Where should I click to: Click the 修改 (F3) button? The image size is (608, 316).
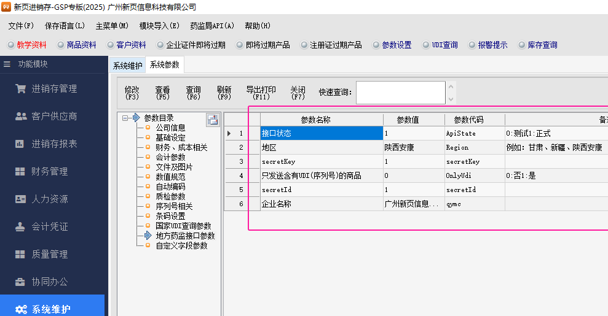132,93
